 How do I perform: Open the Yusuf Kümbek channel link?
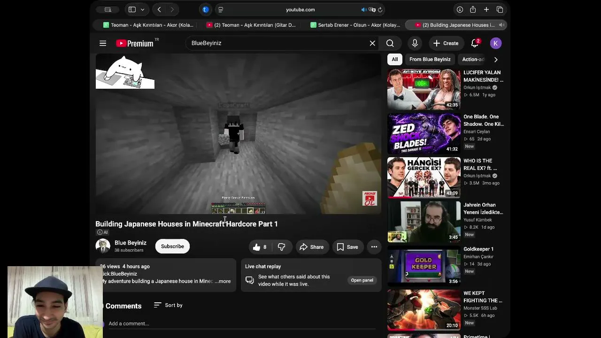point(478,220)
